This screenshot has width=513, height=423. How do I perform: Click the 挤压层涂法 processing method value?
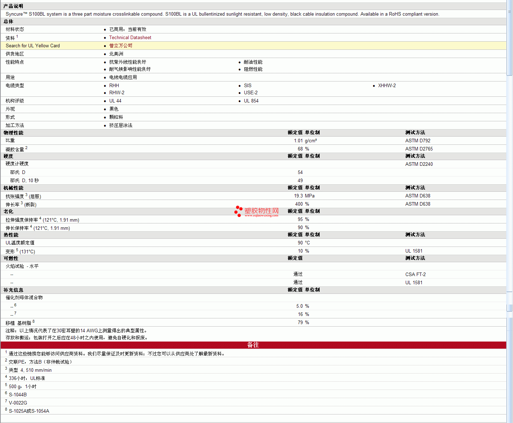coord(121,125)
